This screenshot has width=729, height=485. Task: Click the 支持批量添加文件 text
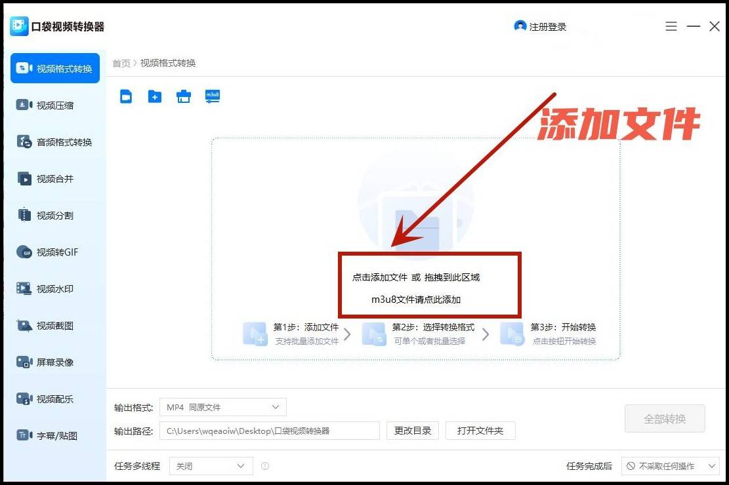click(x=307, y=341)
